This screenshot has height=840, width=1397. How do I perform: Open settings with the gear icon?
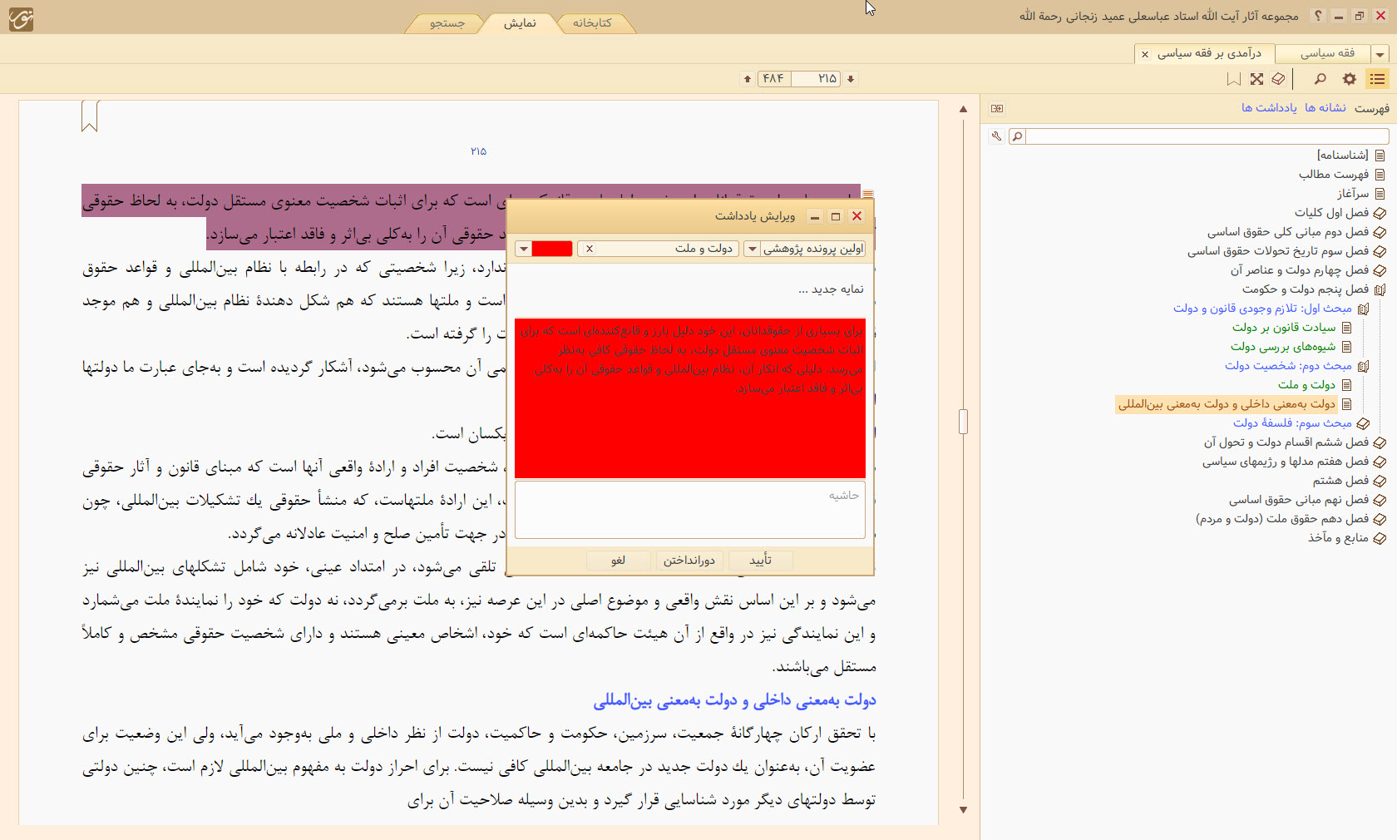[1349, 79]
